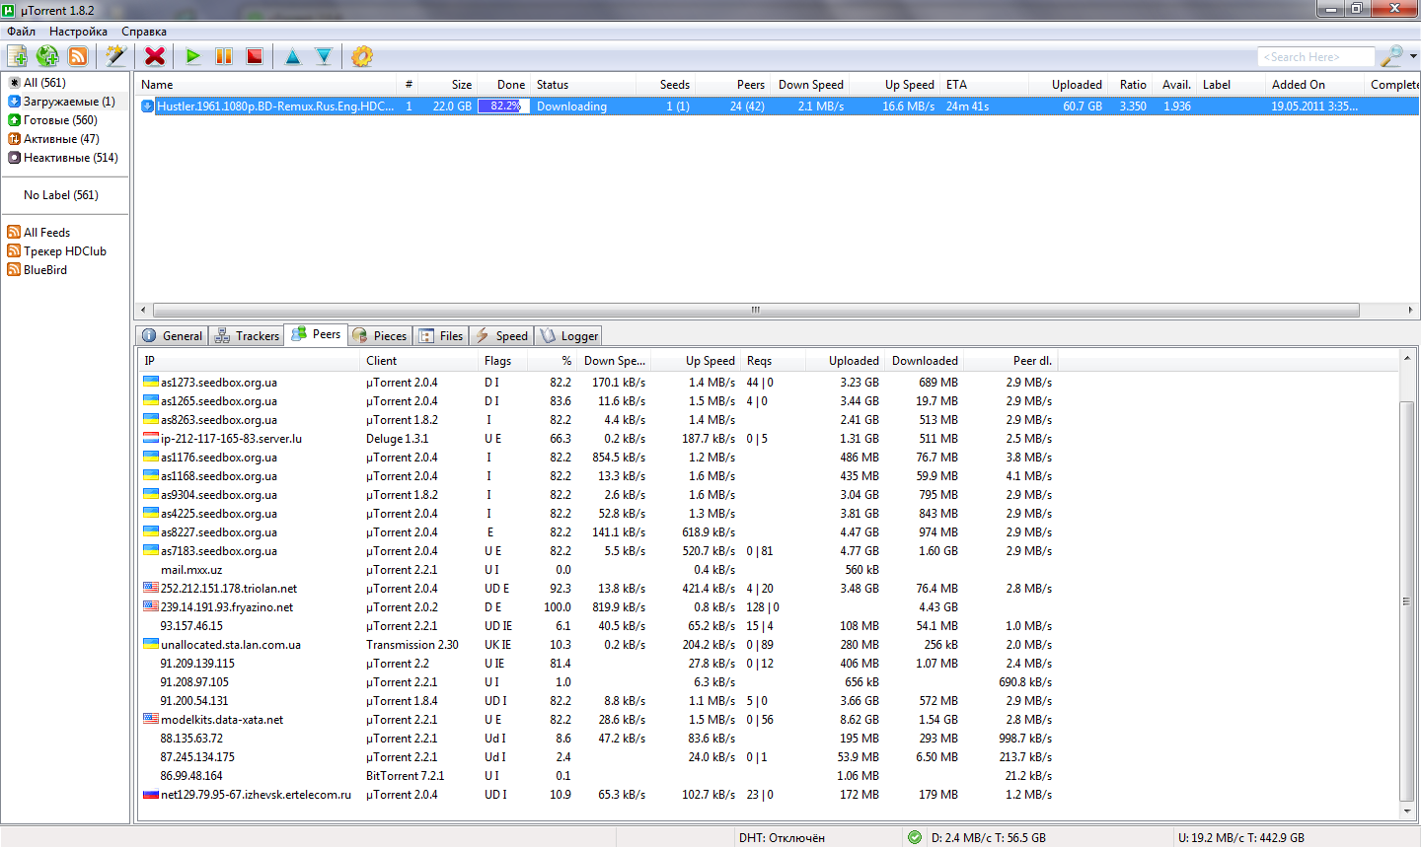1421x848 pixels.
Task: Select peer modelkits.data-xata.net
Action: 222,720
